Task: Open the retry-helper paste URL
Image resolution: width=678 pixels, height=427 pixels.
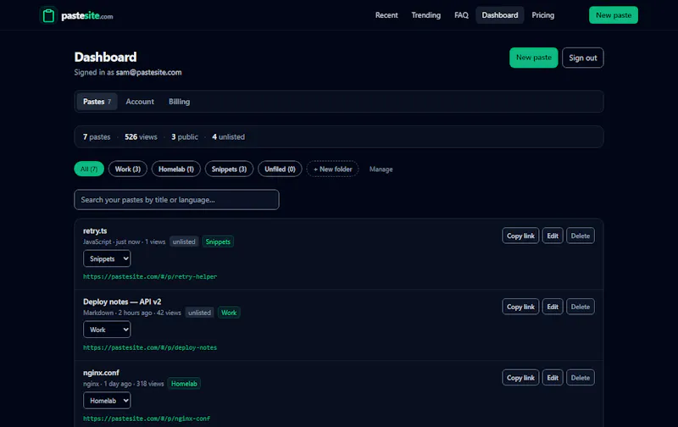Action: (150, 276)
